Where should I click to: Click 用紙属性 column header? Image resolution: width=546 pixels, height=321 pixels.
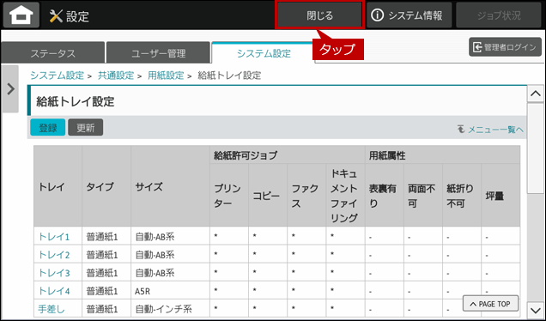pos(442,155)
